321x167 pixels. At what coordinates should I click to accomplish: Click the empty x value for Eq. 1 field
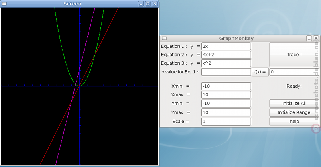click(226, 72)
